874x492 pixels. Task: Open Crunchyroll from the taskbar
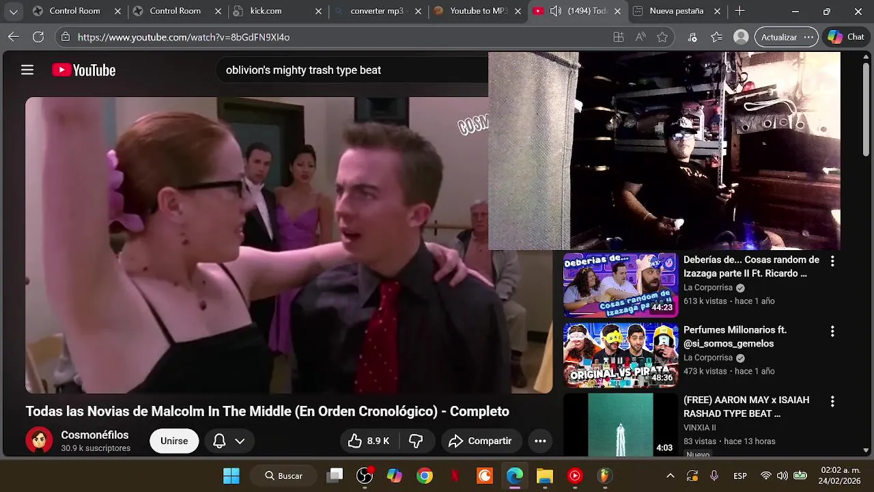pyautogui.click(x=485, y=476)
